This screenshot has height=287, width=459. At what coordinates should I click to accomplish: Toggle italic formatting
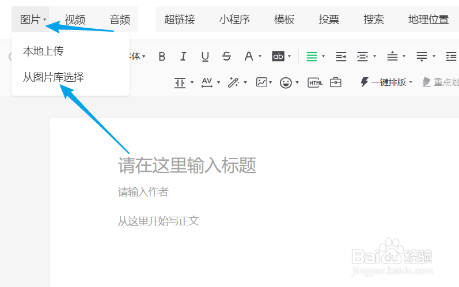[x=183, y=56]
